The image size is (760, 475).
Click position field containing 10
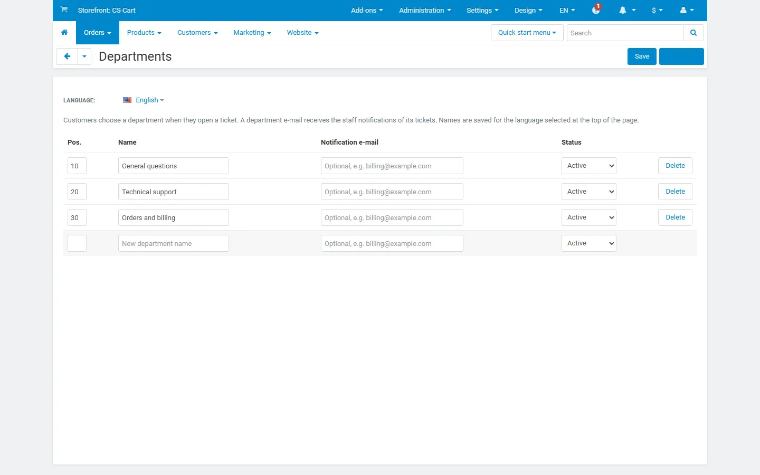coord(77,166)
